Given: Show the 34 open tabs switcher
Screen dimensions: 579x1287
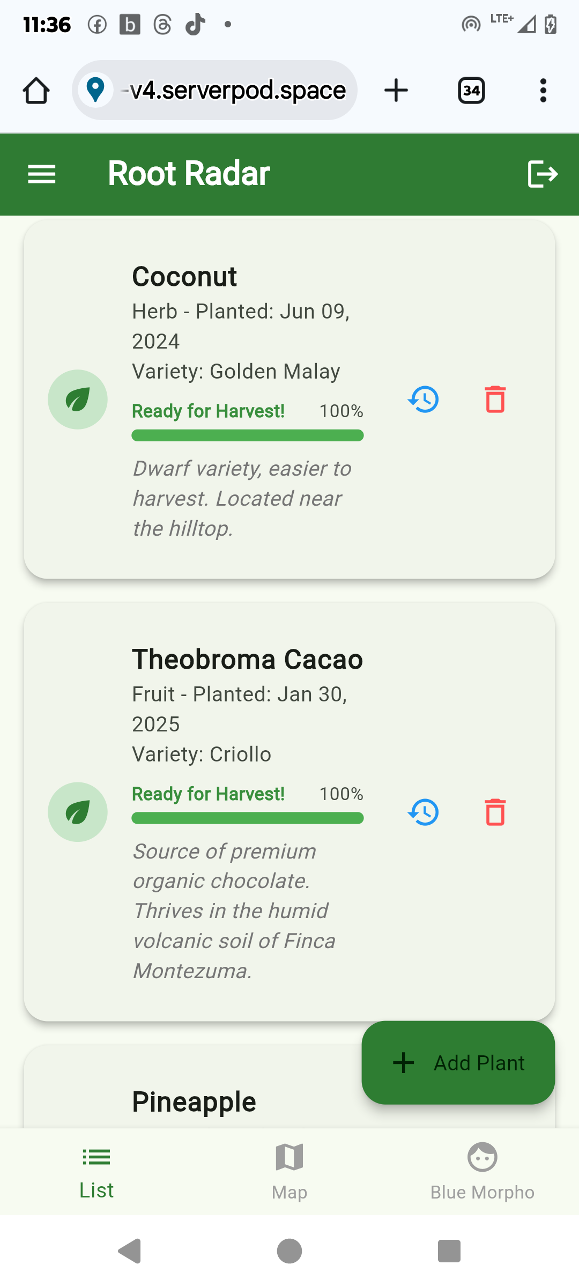Looking at the screenshot, I should click(471, 90).
